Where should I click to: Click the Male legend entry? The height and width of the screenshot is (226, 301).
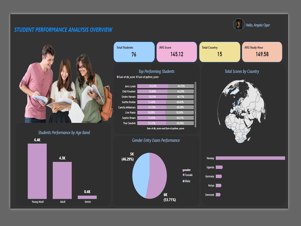[x=186, y=181]
